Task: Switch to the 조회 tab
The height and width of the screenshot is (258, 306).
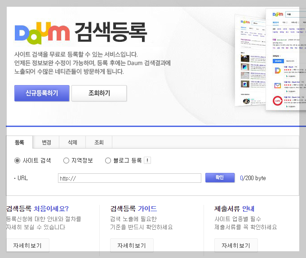Action: [x=99, y=142]
